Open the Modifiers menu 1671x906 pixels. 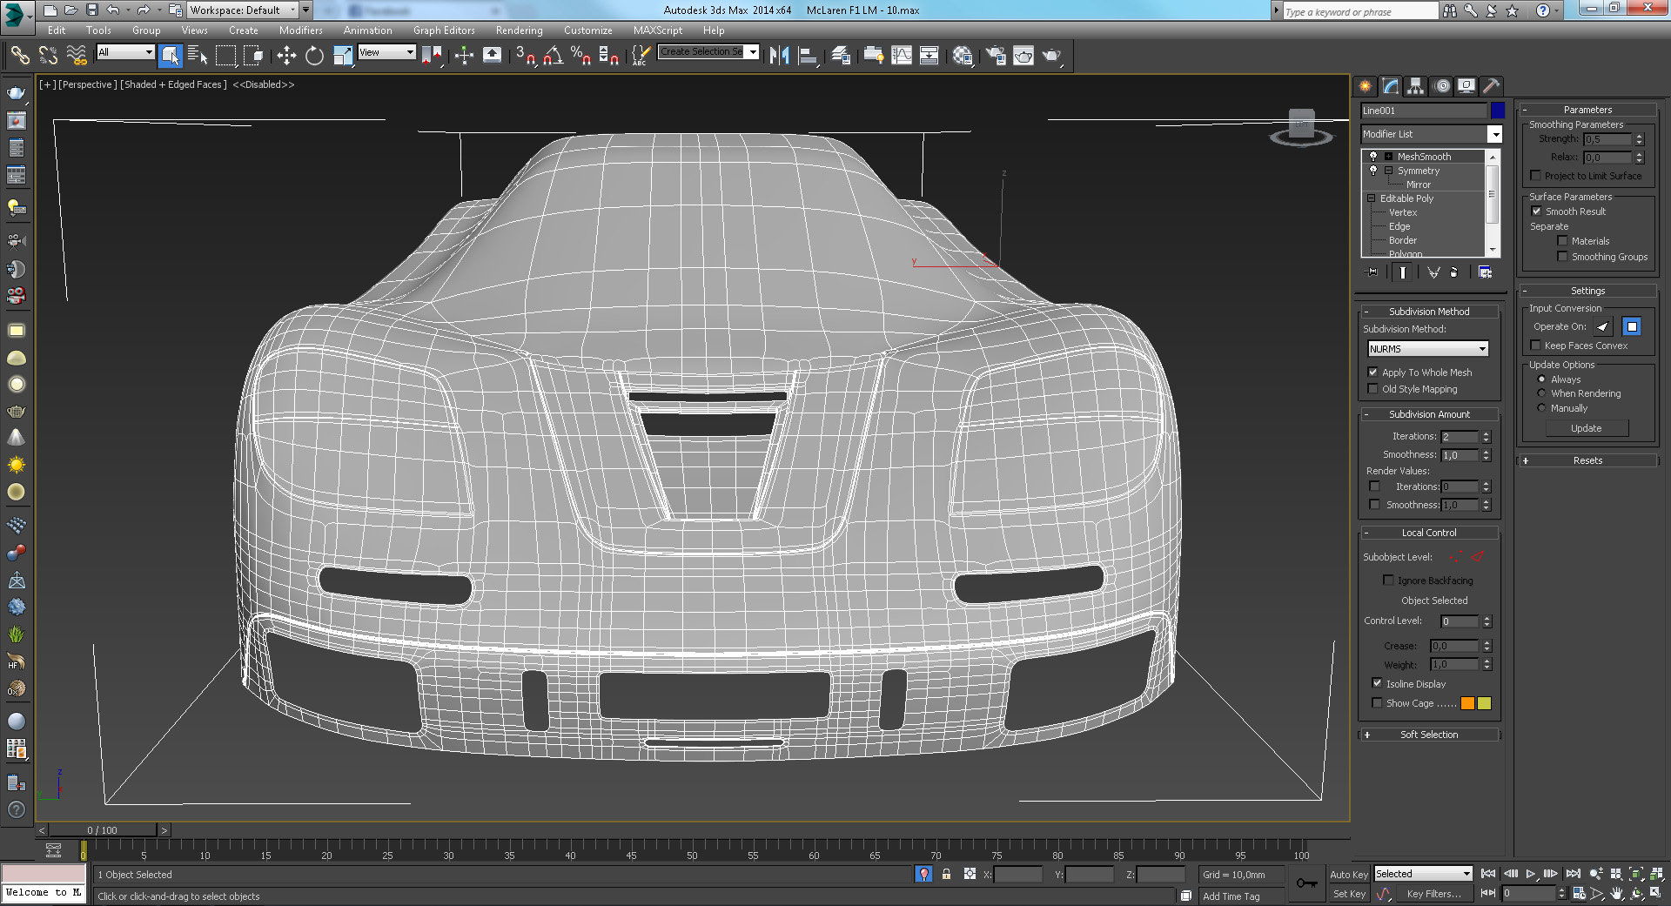click(300, 30)
